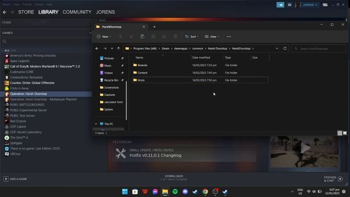Open Hotfix v0.11.0.1 Changelog news
This screenshot has height=197, width=350.
[x=155, y=155]
